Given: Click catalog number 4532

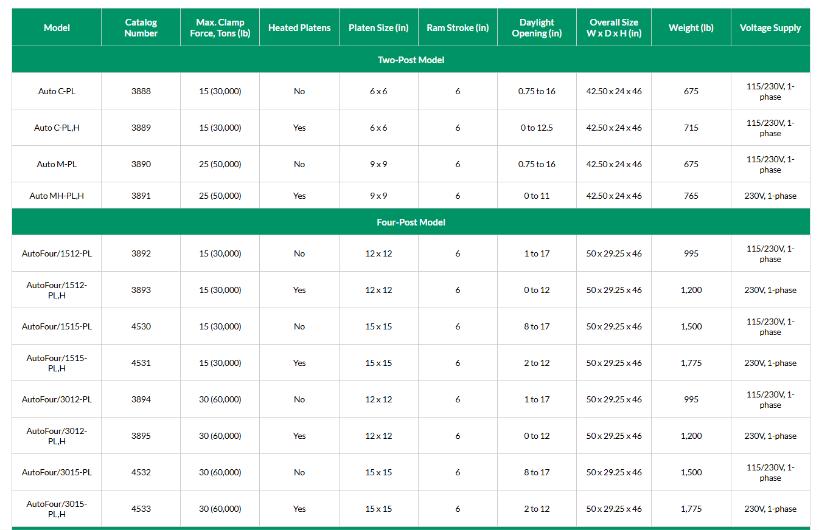Looking at the screenshot, I should pos(141,472).
